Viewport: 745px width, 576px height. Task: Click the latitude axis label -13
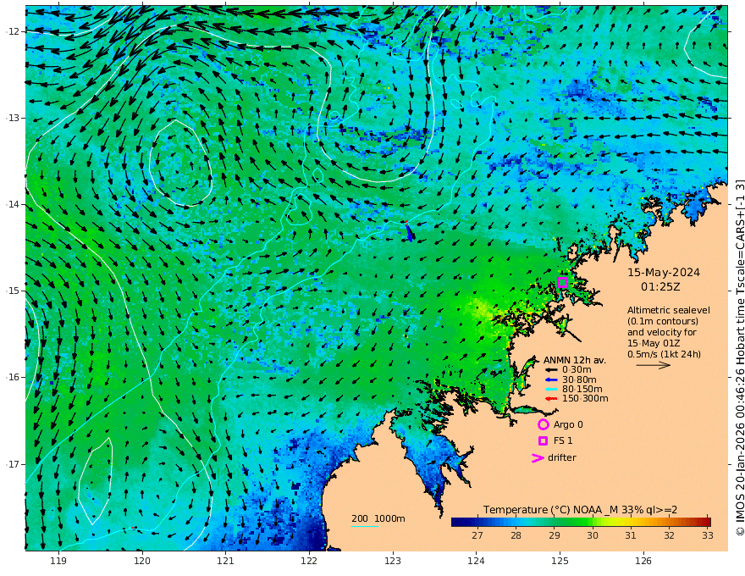(13, 118)
